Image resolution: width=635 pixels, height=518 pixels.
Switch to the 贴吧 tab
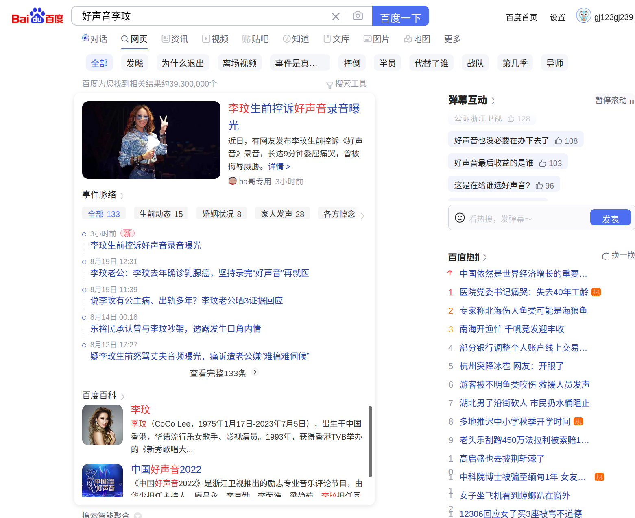(x=255, y=39)
